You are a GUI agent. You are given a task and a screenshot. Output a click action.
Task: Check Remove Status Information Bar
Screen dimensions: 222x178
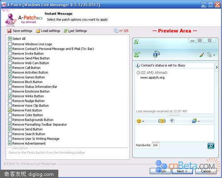point(10,87)
